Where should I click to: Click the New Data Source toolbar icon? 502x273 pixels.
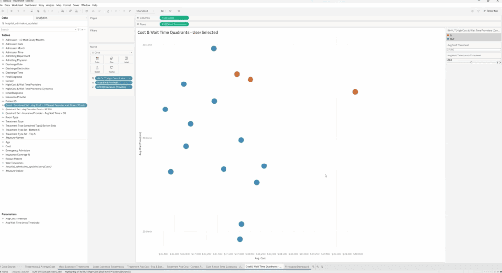point(38,11)
